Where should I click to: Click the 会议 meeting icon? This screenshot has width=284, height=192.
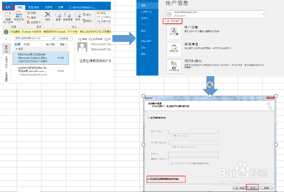(87, 15)
